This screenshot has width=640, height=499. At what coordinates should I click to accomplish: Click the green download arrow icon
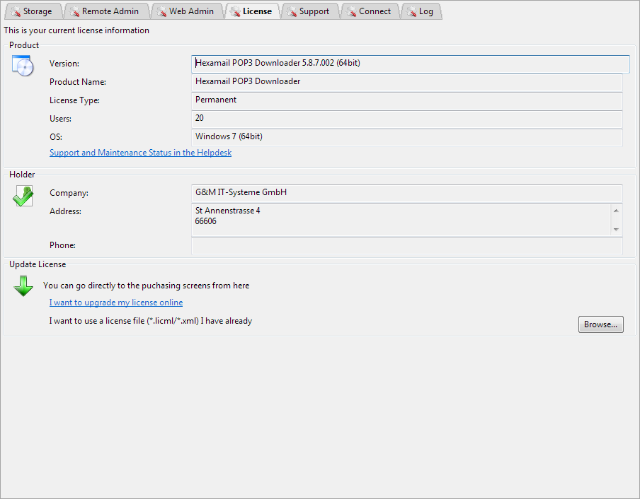23,286
